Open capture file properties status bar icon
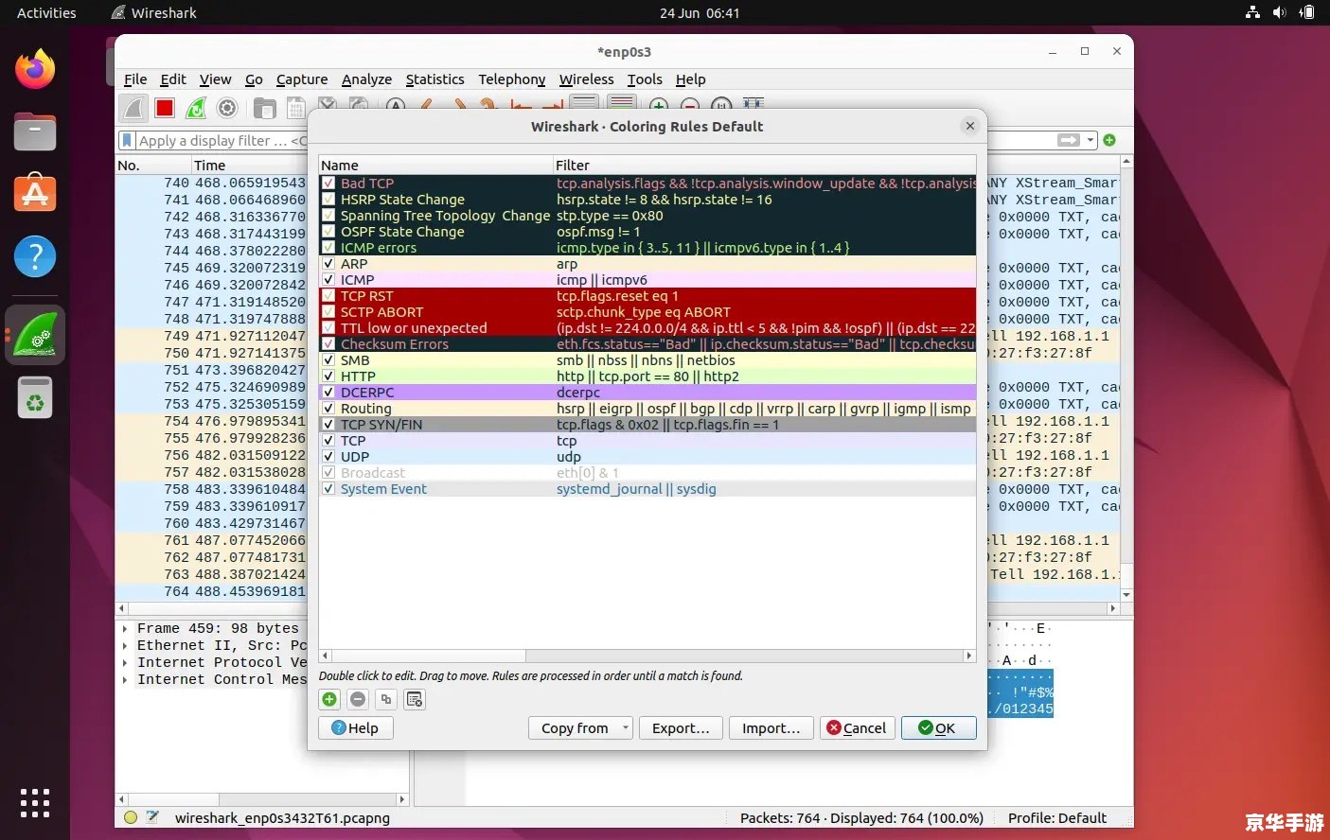Image resolution: width=1330 pixels, height=840 pixels. (x=152, y=817)
